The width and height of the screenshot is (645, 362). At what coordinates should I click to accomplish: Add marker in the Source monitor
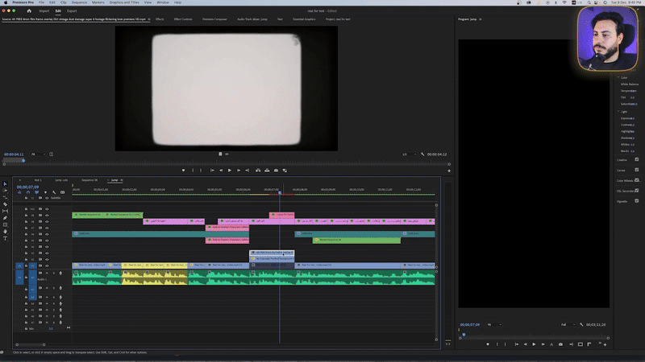coord(183,170)
